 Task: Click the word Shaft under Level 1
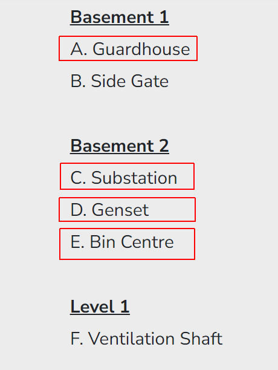[x=201, y=339]
